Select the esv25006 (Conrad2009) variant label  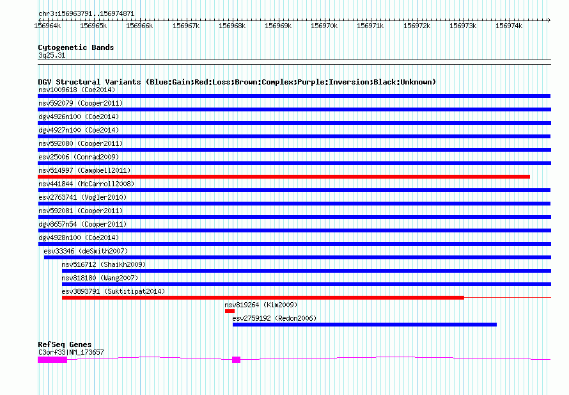coord(78,157)
